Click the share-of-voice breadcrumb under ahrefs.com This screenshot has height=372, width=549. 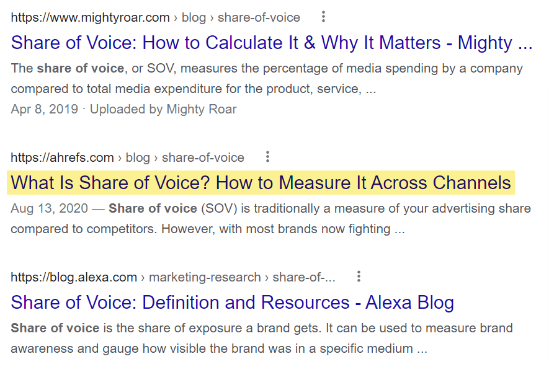tap(202, 157)
